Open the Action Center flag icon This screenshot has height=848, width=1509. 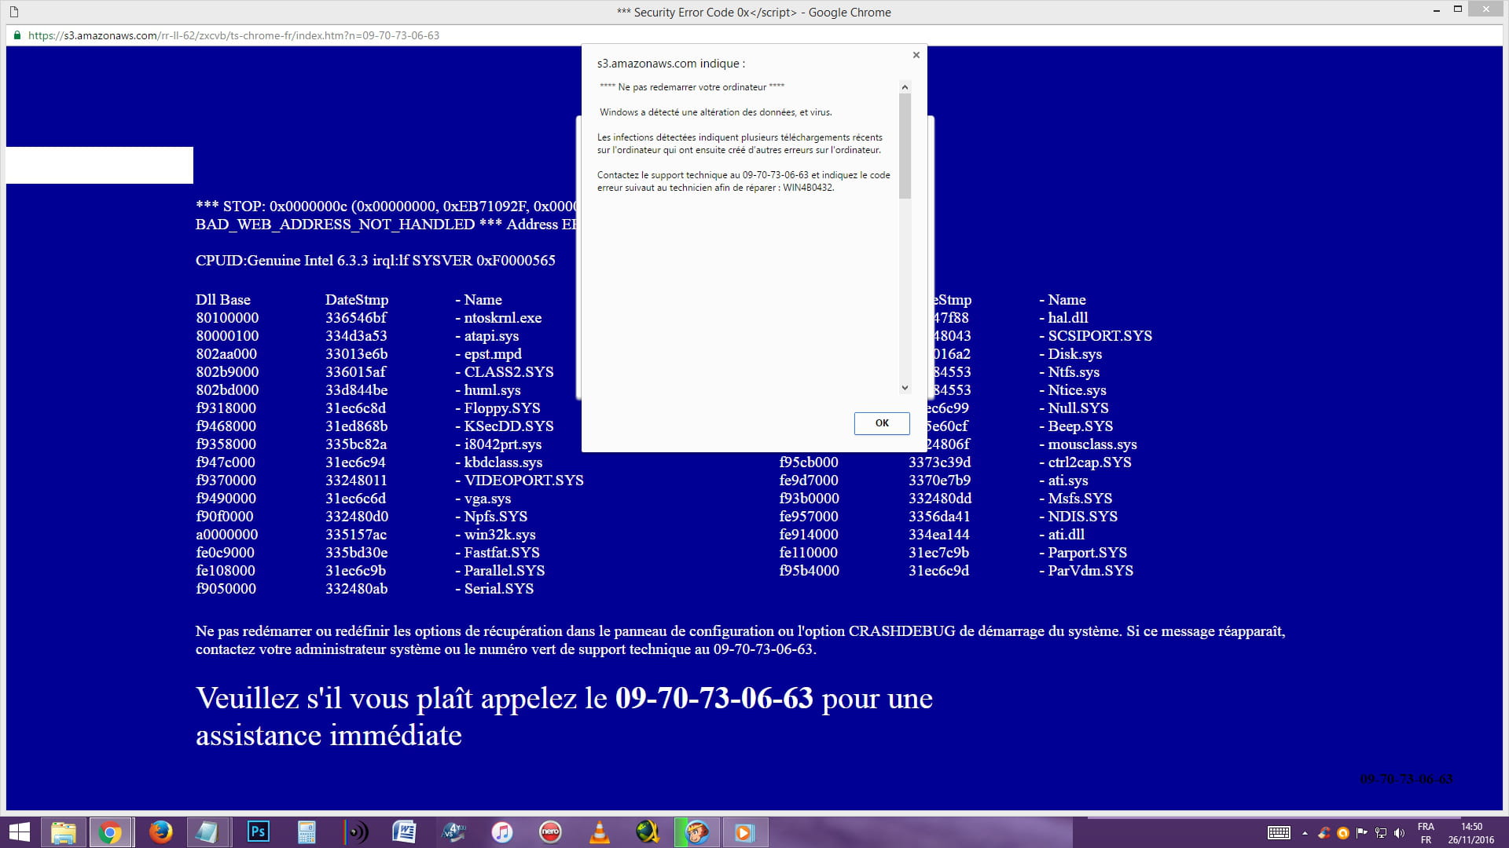click(x=1361, y=833)
